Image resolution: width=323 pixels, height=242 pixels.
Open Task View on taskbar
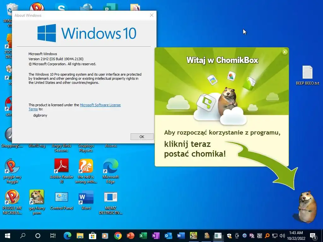(x=53, y=236)
